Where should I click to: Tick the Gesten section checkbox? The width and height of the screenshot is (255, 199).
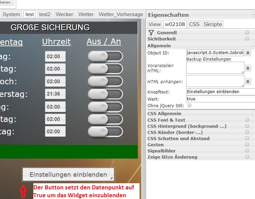(x=247, y=145)
